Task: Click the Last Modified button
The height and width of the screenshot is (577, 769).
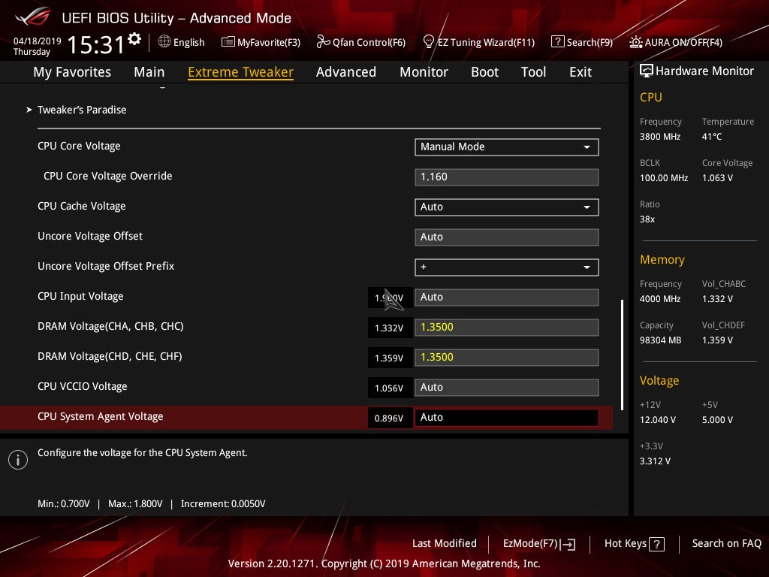Action: coord(445,544)
